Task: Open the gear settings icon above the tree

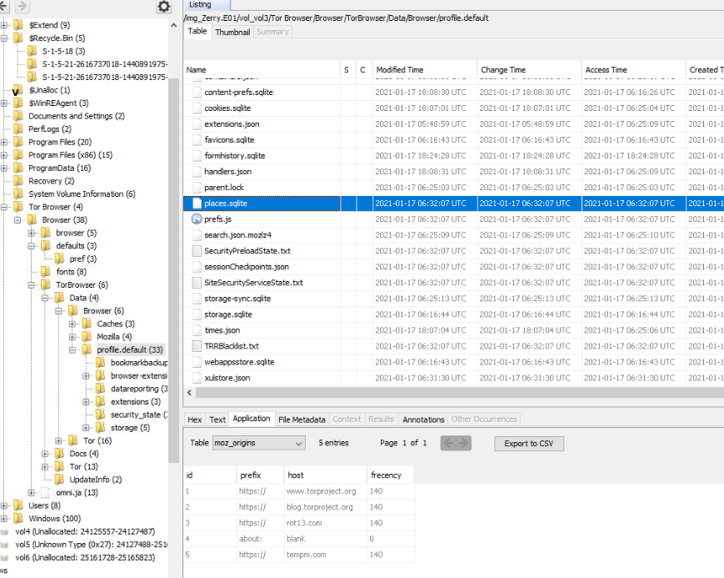Action: (164, 7)
